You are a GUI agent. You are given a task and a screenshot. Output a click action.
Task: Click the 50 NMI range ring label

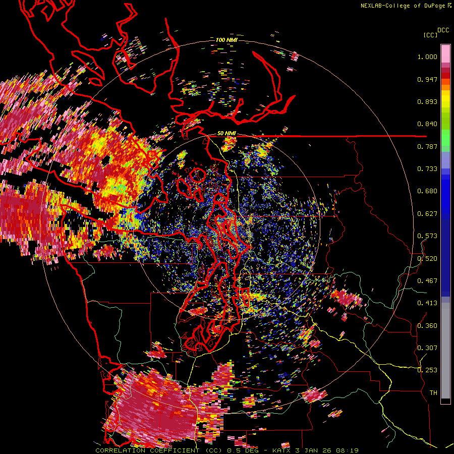pyautogui.click(x=226, y=133)
